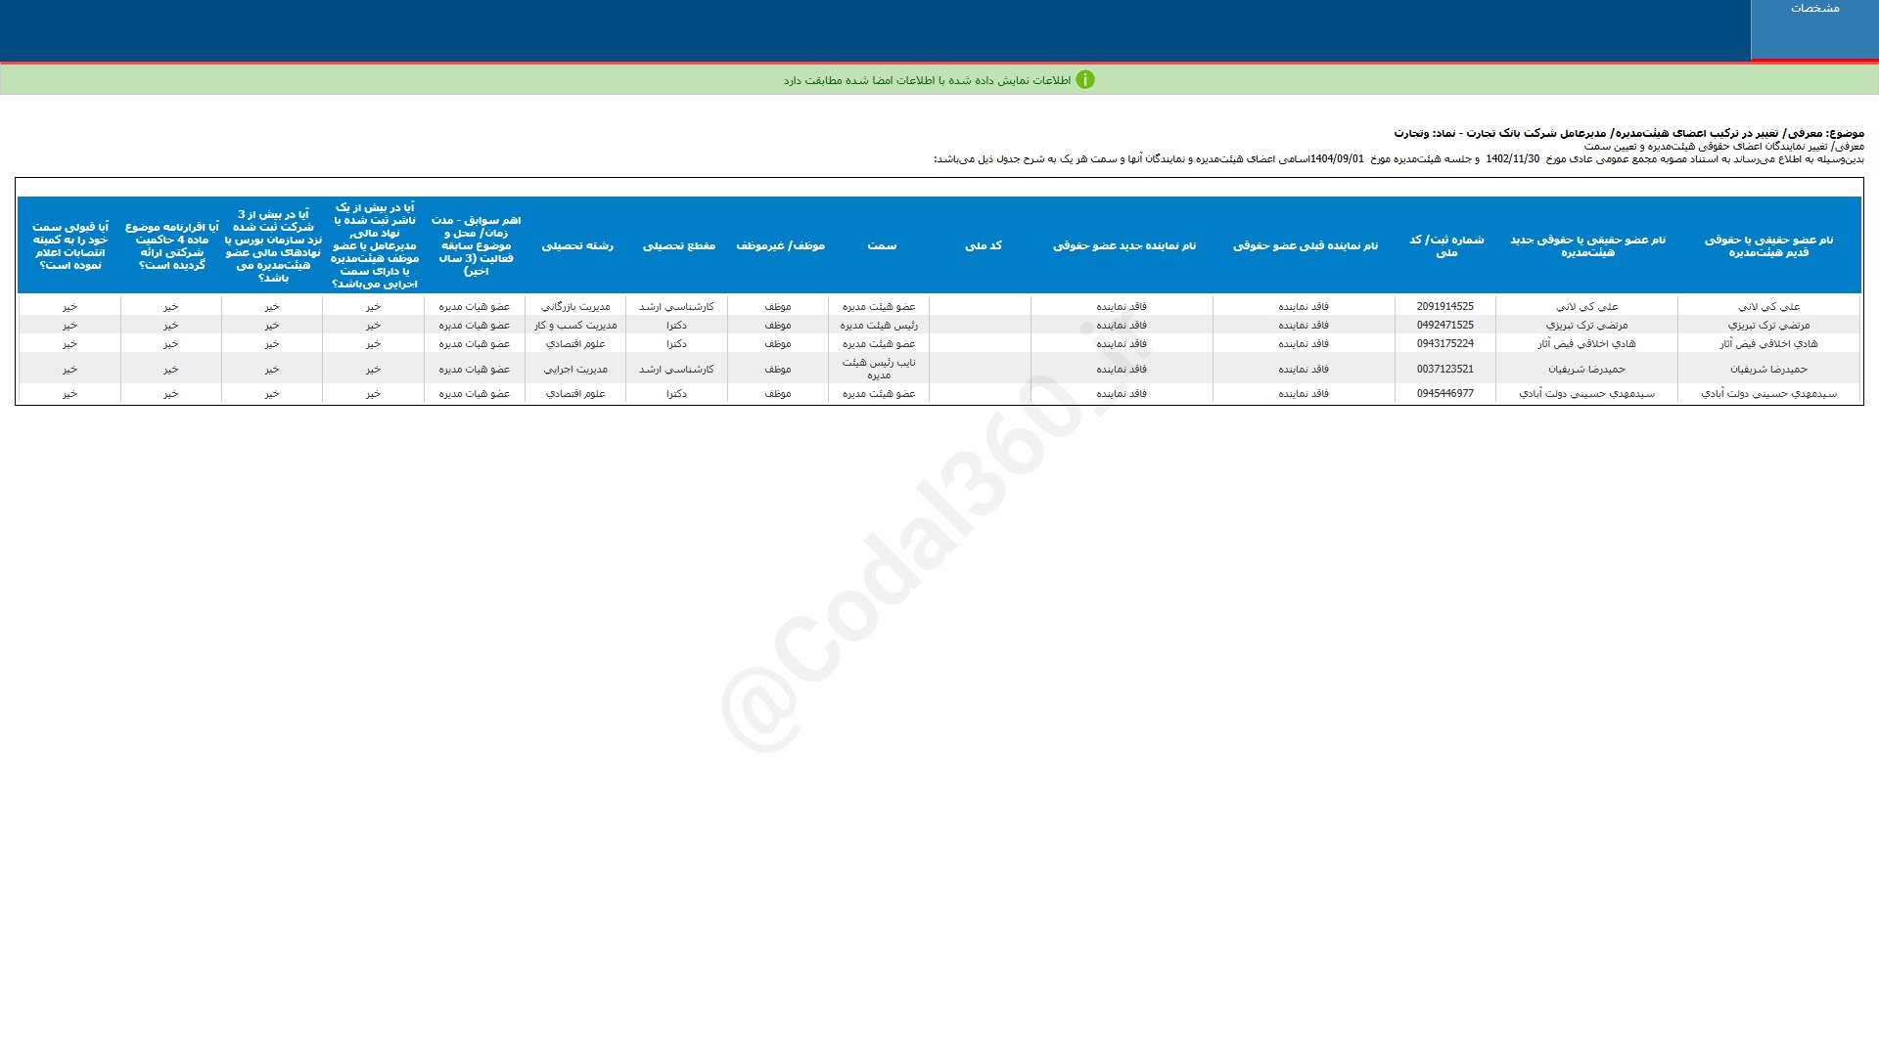
Task: Open the مشخصات tab
Action: pyautogui.click(x=1814, y=9)
